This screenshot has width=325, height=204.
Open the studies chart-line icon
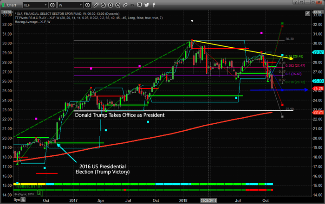[103, 5]
